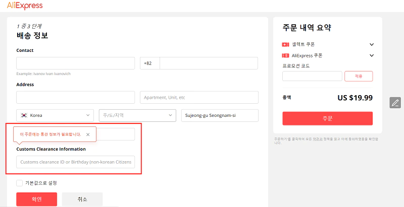This screenshot has width=404, height=207.
Task: Click the Address section label
Action: [25, 85]
